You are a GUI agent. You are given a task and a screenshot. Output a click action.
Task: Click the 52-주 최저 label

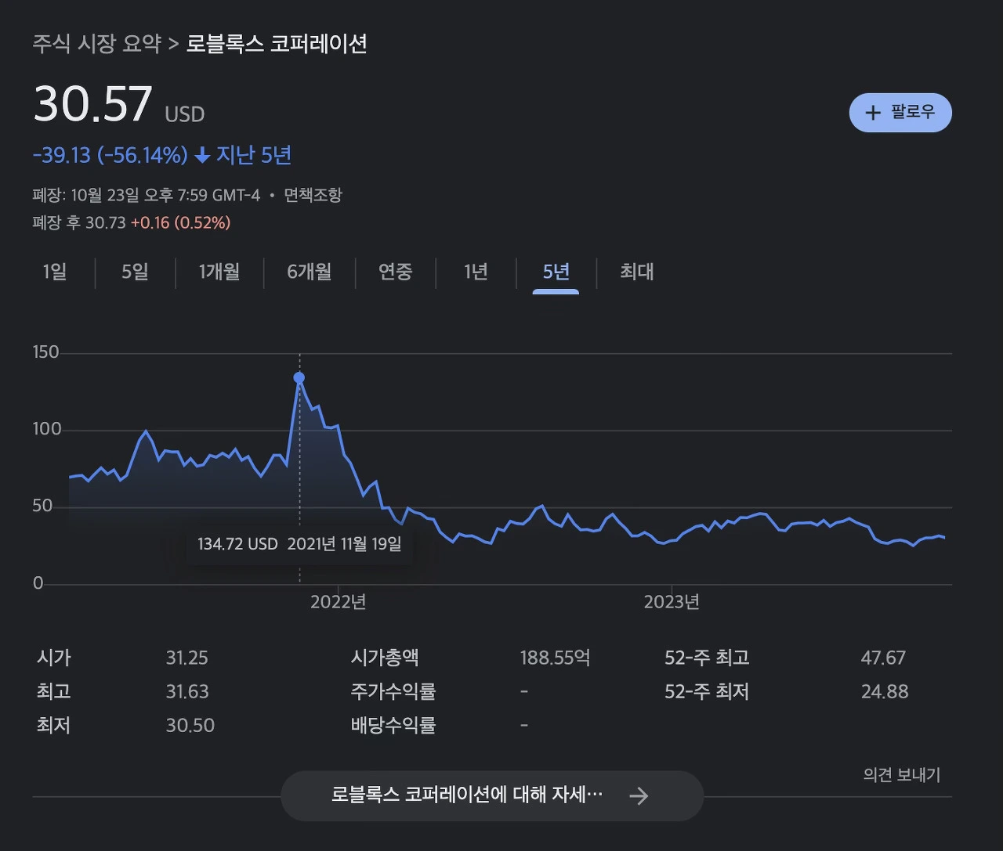(707, 692)
